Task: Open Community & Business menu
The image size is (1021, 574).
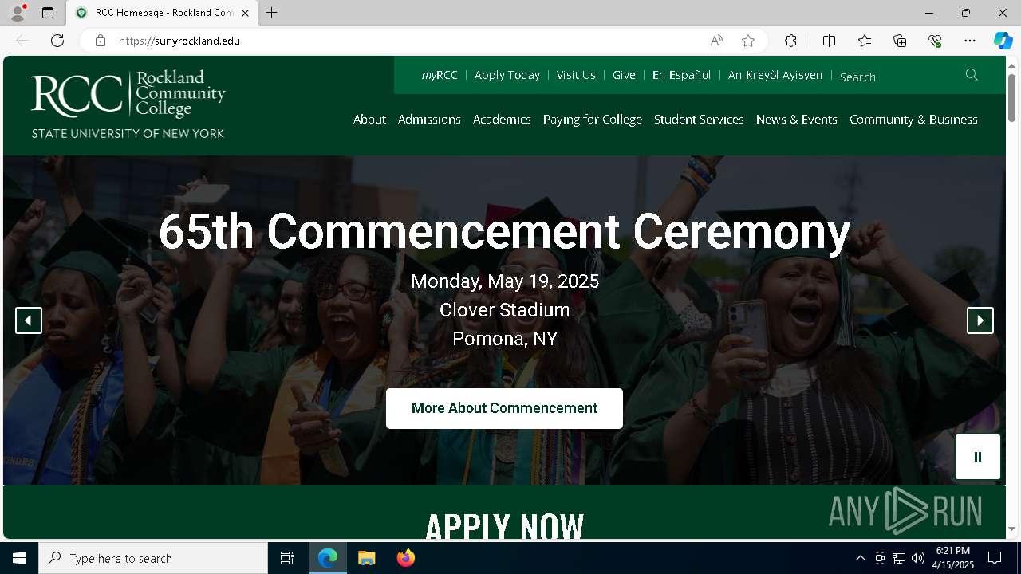Action: pos(913,120)
